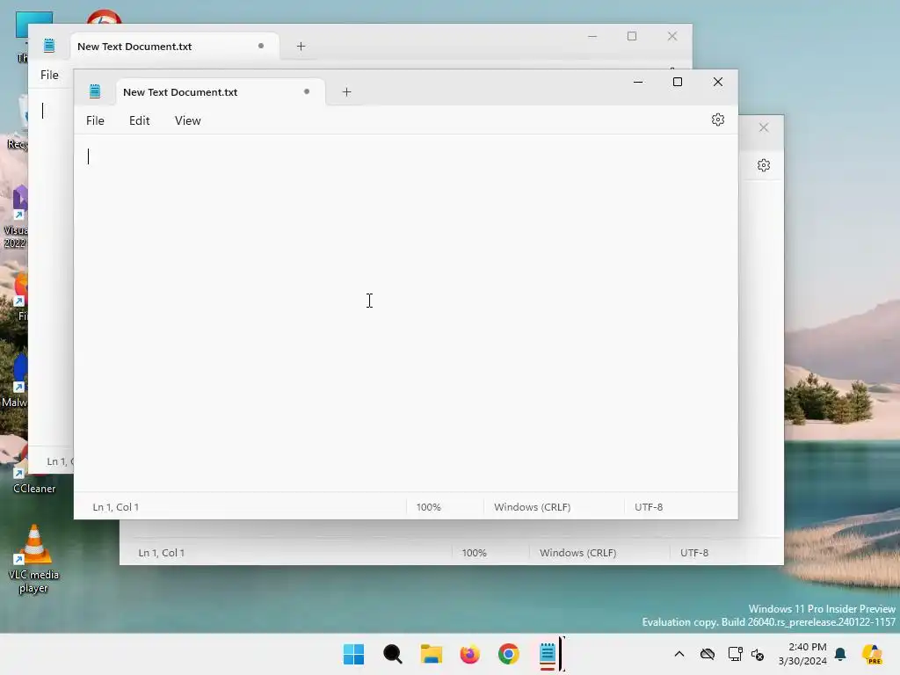Close front tab via unsaved dot indicator
This screenshot has width=900, height=675.
pyautogui.click(x=307, y=91)
